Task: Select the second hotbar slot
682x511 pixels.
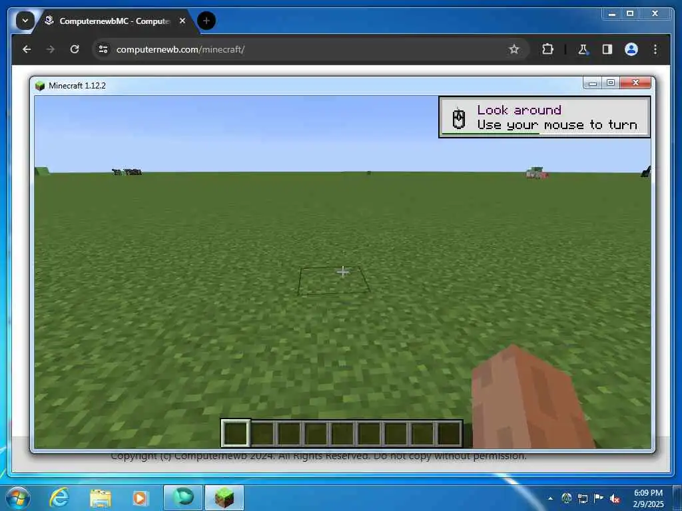Action: pos(262,432)
